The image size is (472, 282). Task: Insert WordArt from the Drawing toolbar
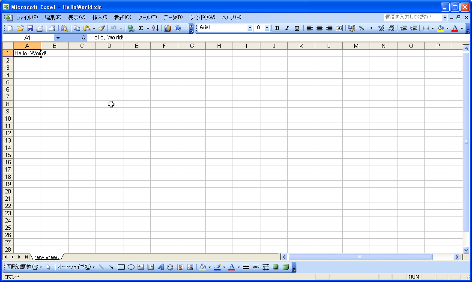tap(161, 267)
